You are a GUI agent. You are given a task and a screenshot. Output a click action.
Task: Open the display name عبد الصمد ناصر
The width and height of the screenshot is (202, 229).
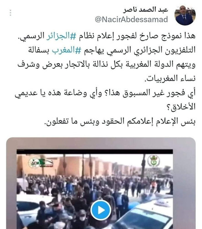pos(145,10)
